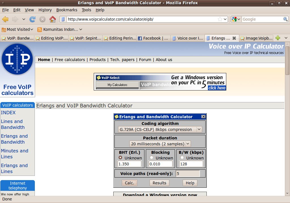Image resolution: width=290 pixels, height=203 pixels.
Task: Open the Tech. papers link
Action: click(x=122, y=60)
